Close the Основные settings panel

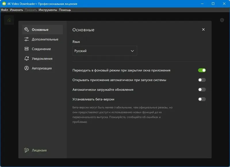pos(204,29)
